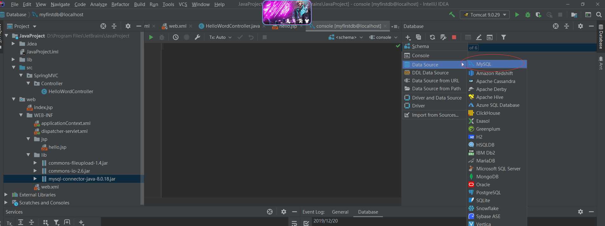Open the Tomcat 9.0.29 run configuration dropdown
605x226 pixels.
click(x=485, y=15)
